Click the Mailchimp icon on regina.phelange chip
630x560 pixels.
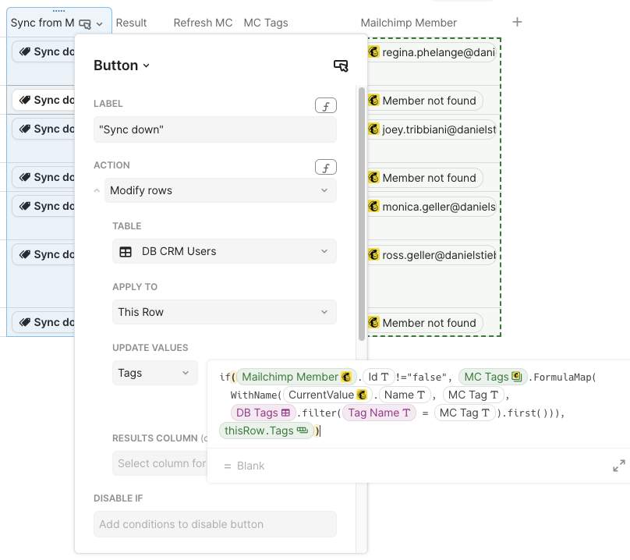tap(373, 52)
